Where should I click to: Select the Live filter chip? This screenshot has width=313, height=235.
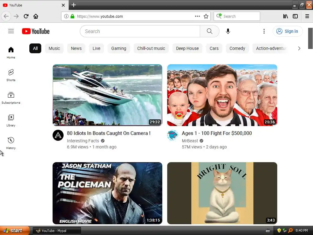click(x=96, y=48)
